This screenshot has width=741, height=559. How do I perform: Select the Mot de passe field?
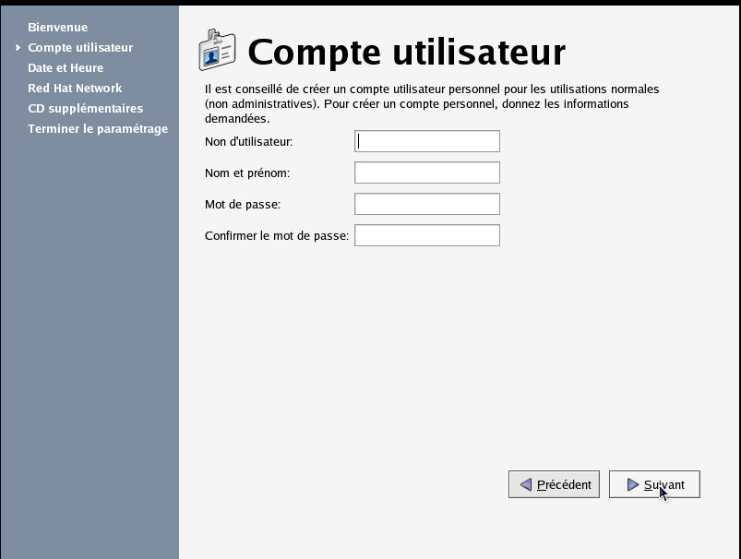pyautogui.click(x=427, y=204)
